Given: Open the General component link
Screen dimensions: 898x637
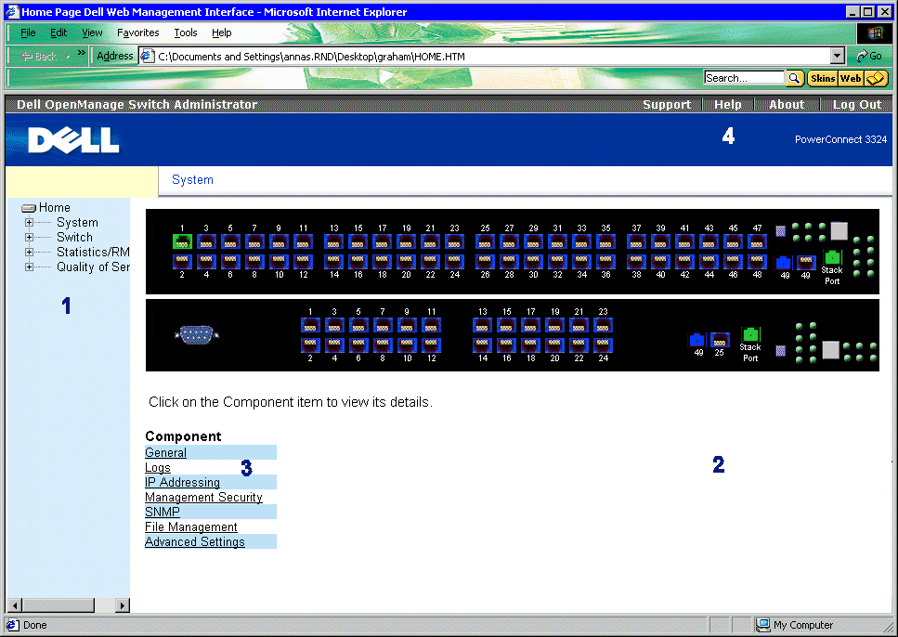Looking at the screenshot, I should point(165,452).
